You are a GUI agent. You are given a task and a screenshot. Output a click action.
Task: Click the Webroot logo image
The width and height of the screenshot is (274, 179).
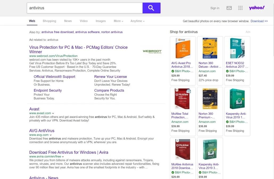coord(152,51)
